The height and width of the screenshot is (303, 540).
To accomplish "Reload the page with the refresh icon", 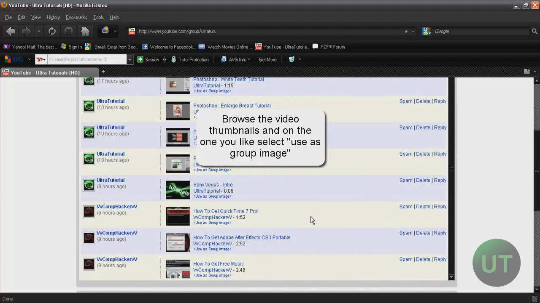I will click(52, 31).
